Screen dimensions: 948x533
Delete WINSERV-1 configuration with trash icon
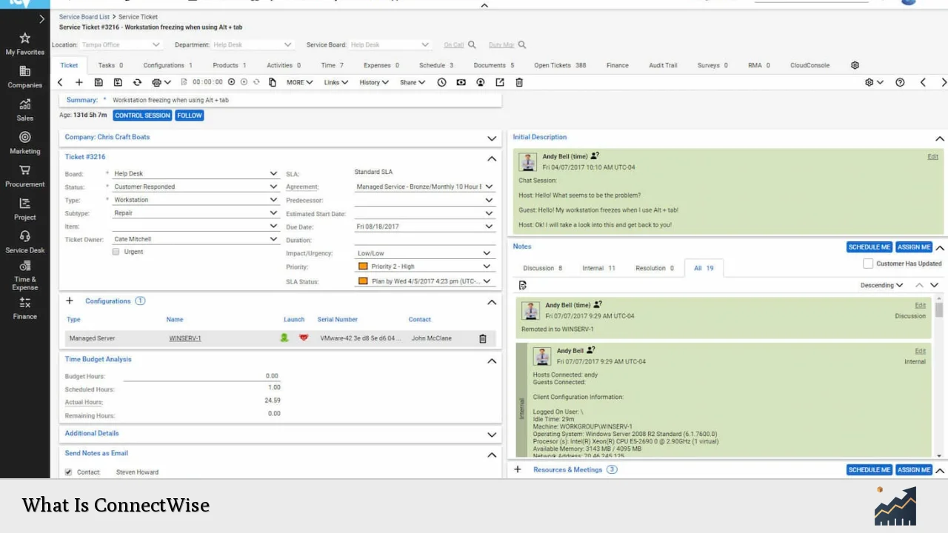point(483,338)
